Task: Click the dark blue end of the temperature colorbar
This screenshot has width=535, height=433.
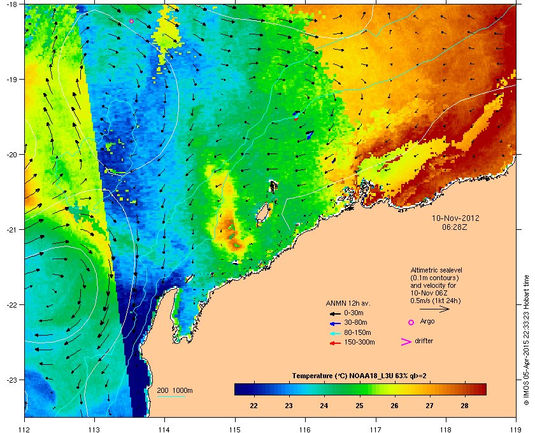Action: click(241, 389)
